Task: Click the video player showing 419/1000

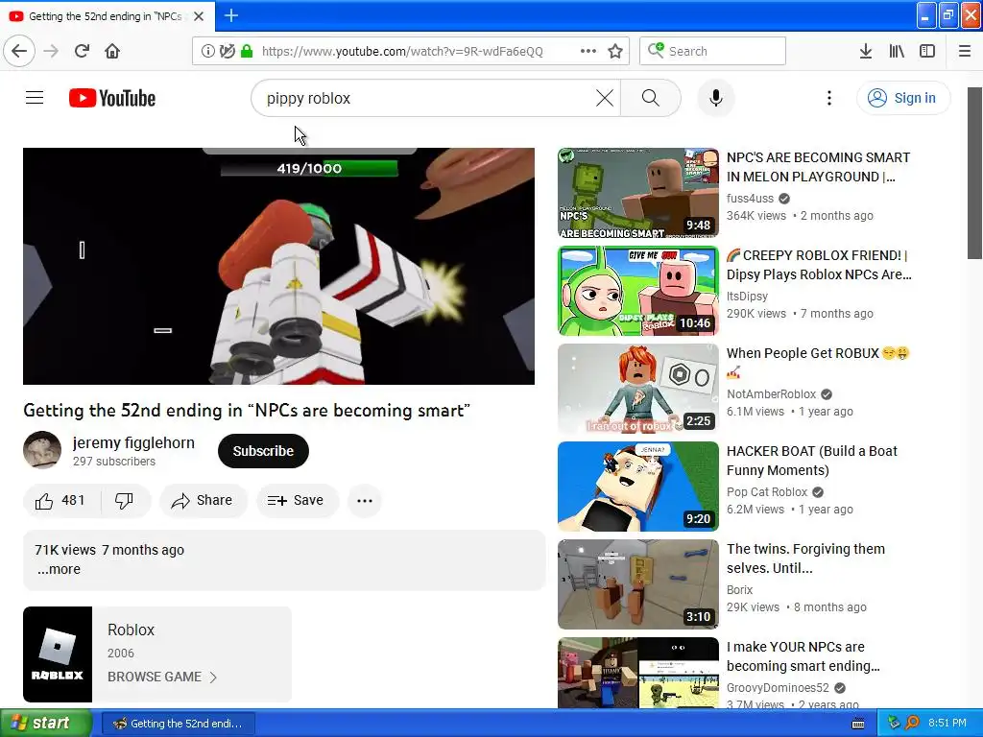Action: coord(279,267)
